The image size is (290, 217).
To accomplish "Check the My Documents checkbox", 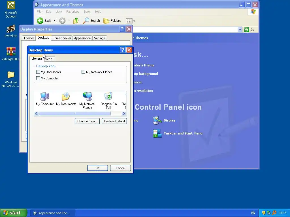I will (x=38, y=72).
